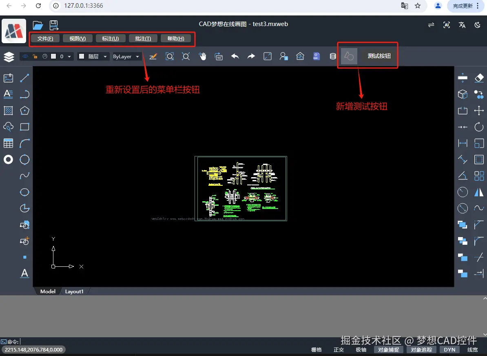Click the pencil markup icon
The height and width of the screenshot is (356, 487).
click(153, 56)
